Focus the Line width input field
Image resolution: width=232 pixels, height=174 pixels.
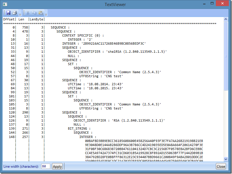pos(46,166)
